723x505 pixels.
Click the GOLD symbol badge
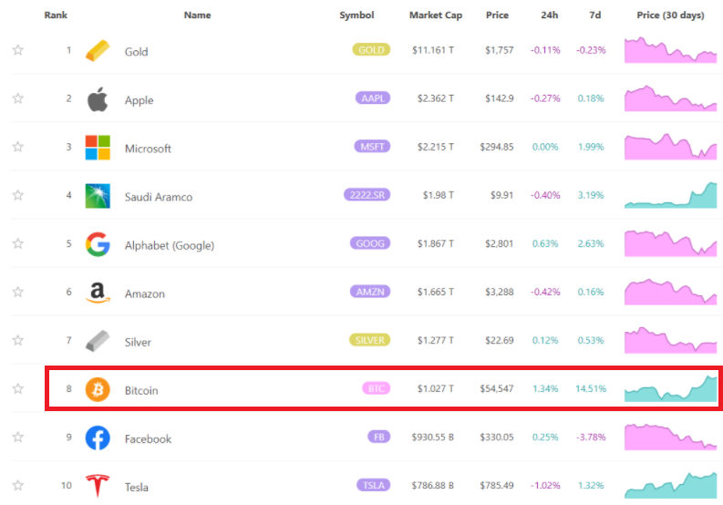tap(371, 50)
